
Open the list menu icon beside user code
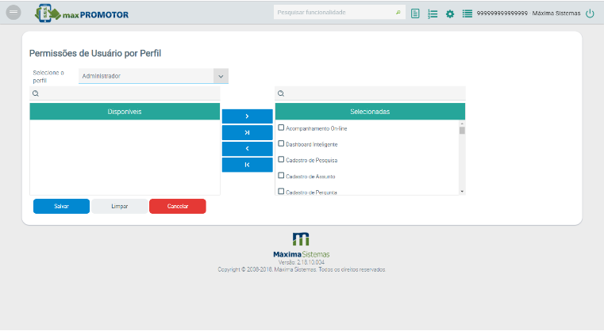tap(467, 13)
